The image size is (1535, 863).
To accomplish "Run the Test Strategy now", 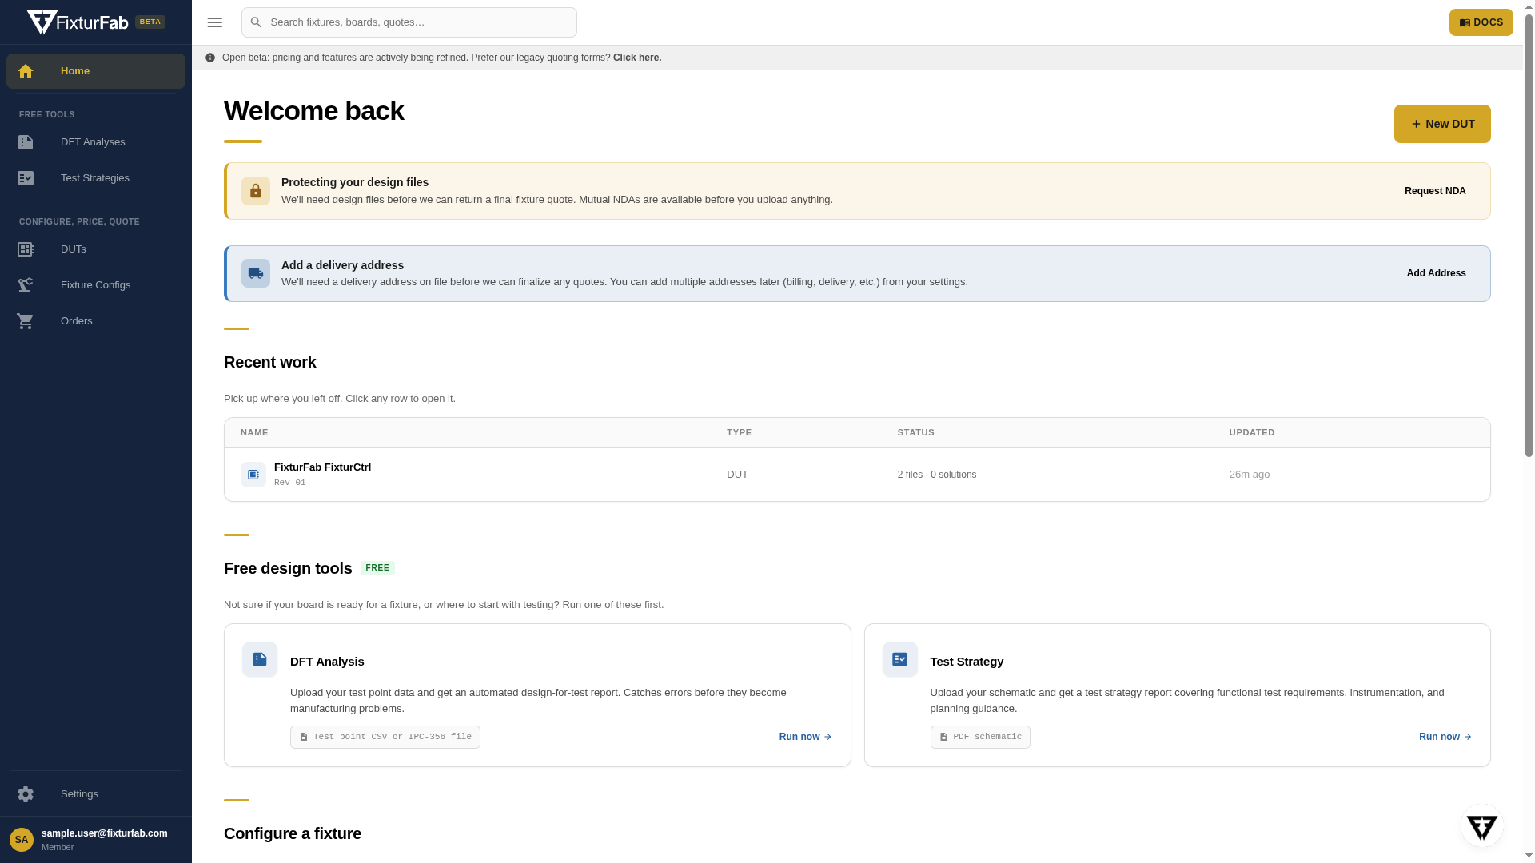I will click(1445, 737).
